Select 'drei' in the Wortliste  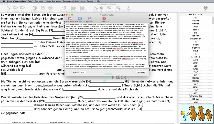pyautogui.click(x=196, y=27)
